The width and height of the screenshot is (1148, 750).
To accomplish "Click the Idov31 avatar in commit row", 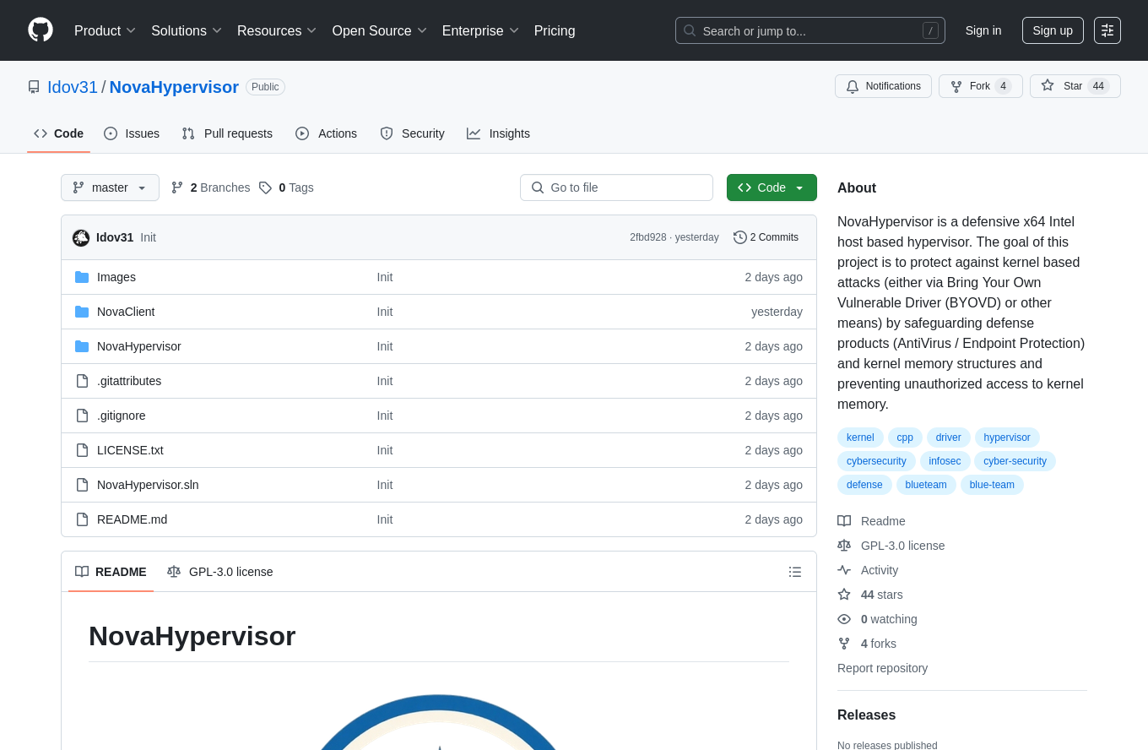I will click(x=81, y=237).
